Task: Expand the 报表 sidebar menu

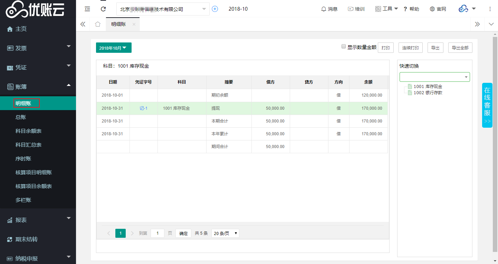Action: (38, 220)
